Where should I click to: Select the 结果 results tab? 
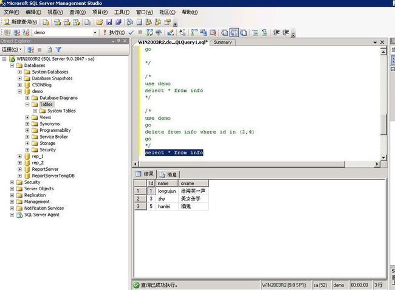pos(145,174)
